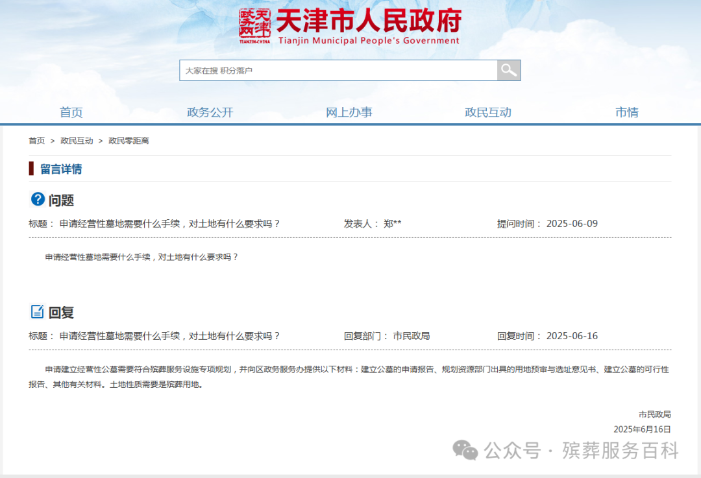Click the reply document icon beside 回复

[37, 312]
